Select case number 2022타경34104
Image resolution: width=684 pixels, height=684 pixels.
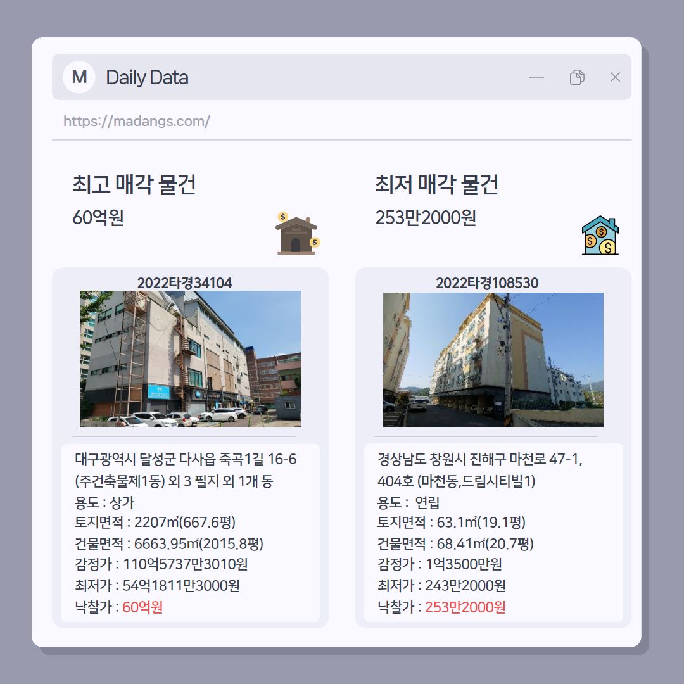tap(184, 283)
